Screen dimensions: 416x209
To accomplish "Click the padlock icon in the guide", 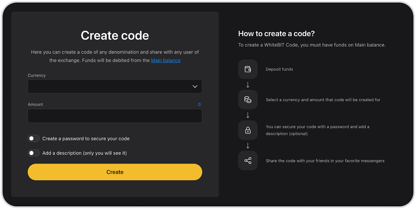I will pyautogui.click(x=248, y=130).
